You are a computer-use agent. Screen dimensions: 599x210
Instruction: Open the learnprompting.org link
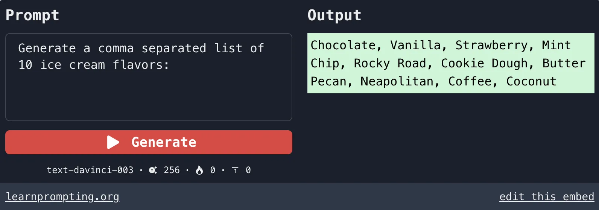point(62,197)
